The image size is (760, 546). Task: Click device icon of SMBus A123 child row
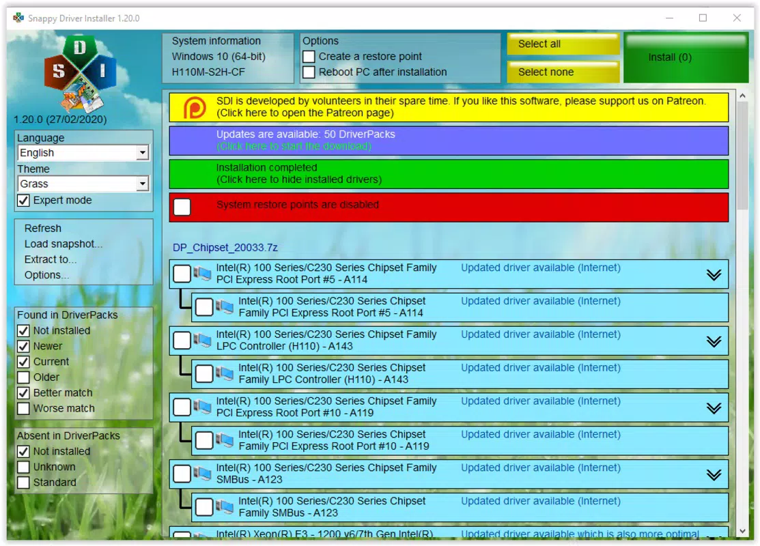[225, 507]
